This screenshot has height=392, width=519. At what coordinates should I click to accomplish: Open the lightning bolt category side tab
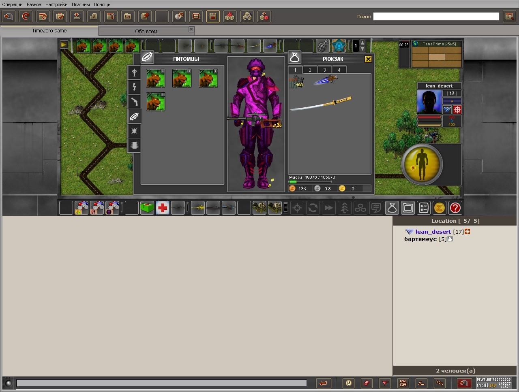pos(134,87)
